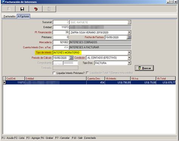Check Liquidar Interés Préstamo checkbox
179x141 pixels.
click(x=54, y=73)
